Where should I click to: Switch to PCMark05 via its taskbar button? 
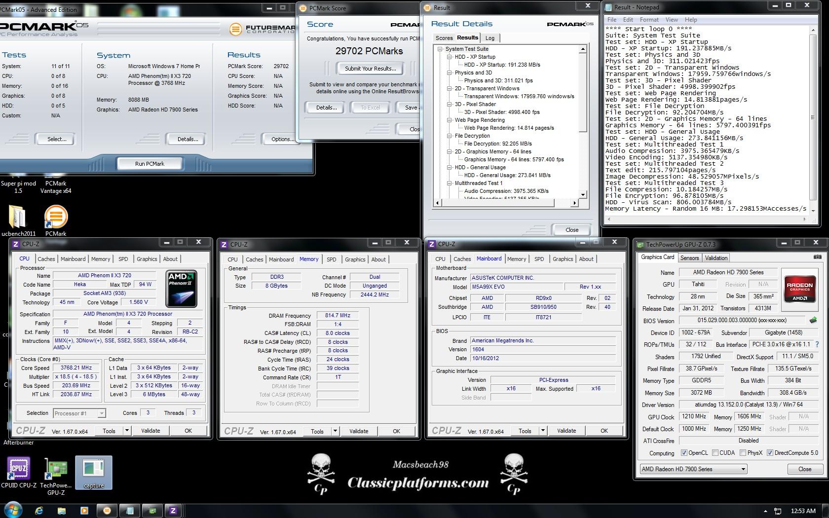107,511
